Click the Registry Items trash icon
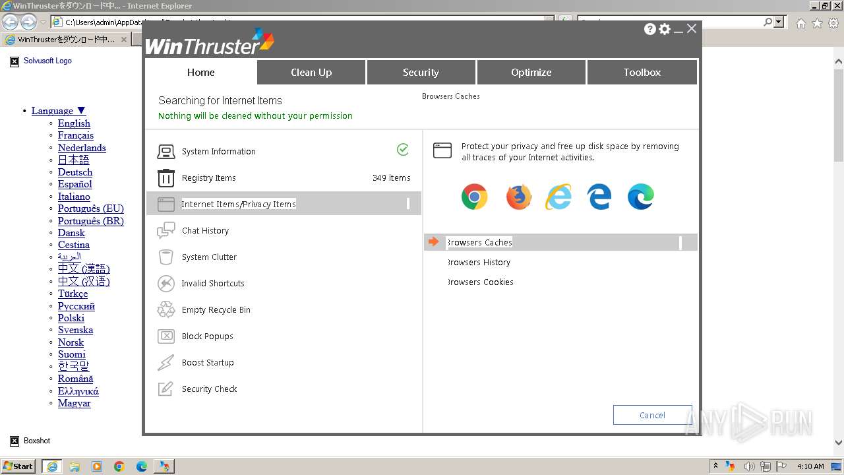The height and width of the screenshot is (475, 844). coord(166,178)
